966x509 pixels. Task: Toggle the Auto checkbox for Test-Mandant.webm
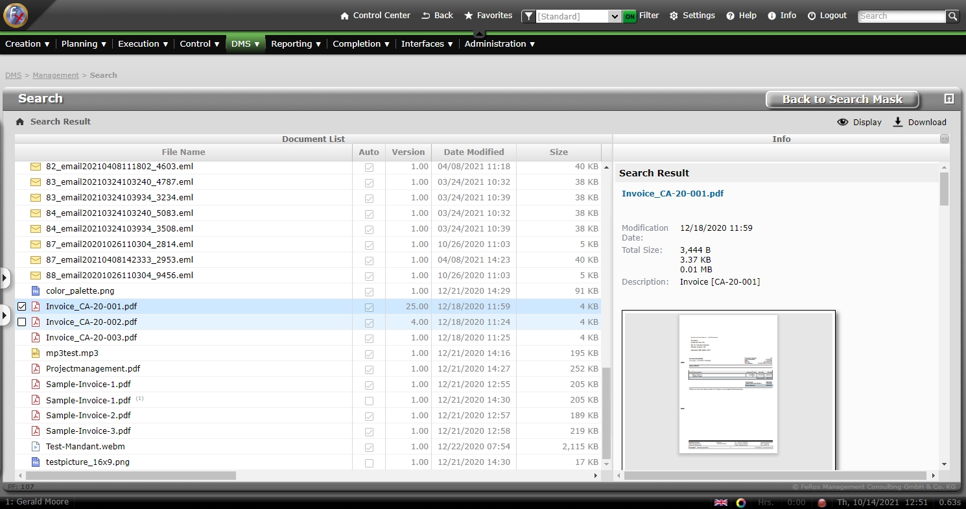[369, 447]
